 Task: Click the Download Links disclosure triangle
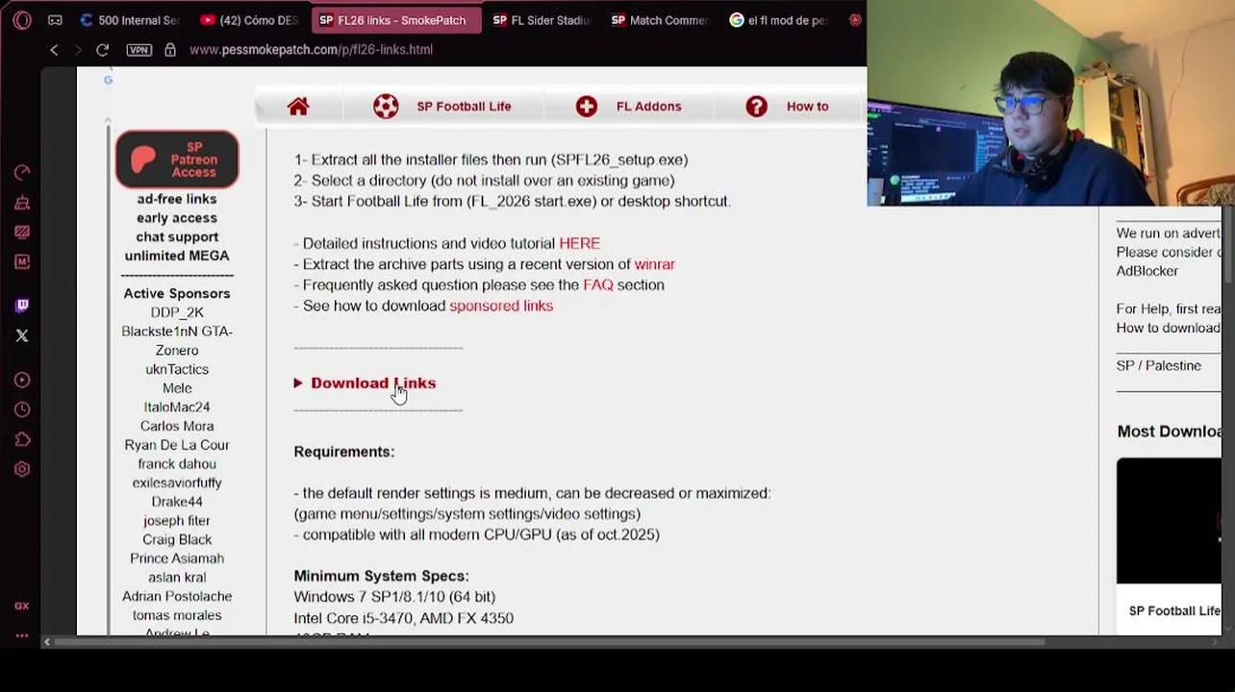298,383
